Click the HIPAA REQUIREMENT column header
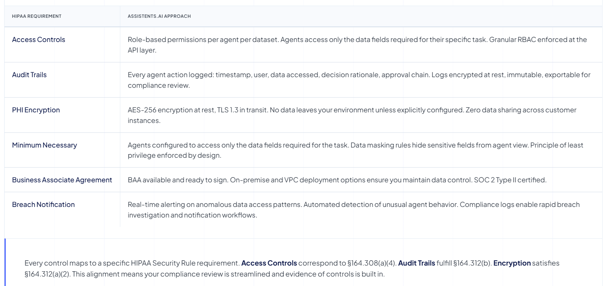The width and height of the screenshot is (606, 286). pos(37,16)
